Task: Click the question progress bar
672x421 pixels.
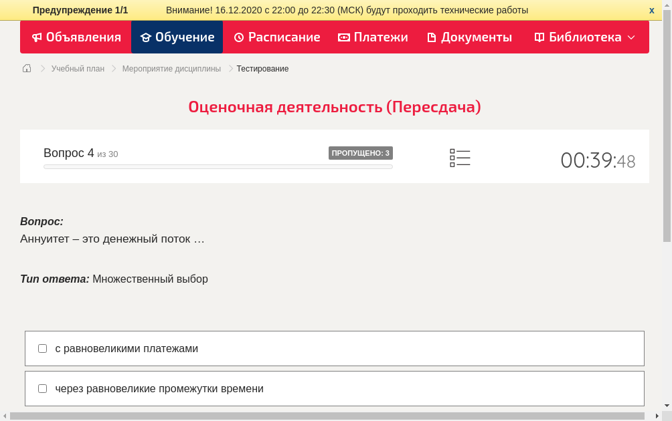Action: (x=218, y=166)
